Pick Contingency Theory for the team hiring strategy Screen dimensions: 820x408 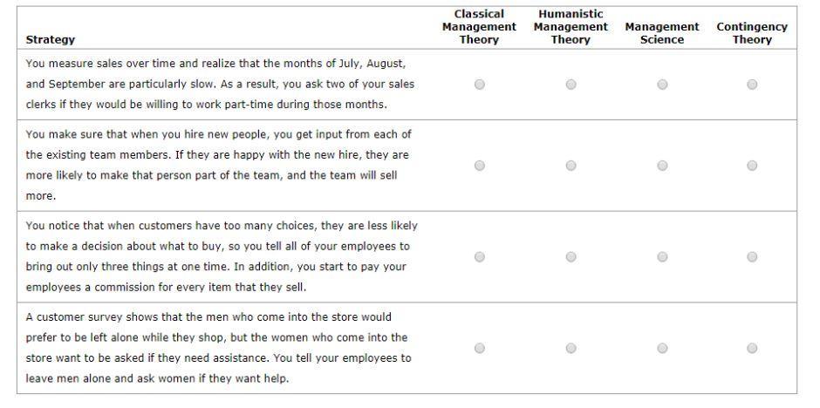(752, 166)
